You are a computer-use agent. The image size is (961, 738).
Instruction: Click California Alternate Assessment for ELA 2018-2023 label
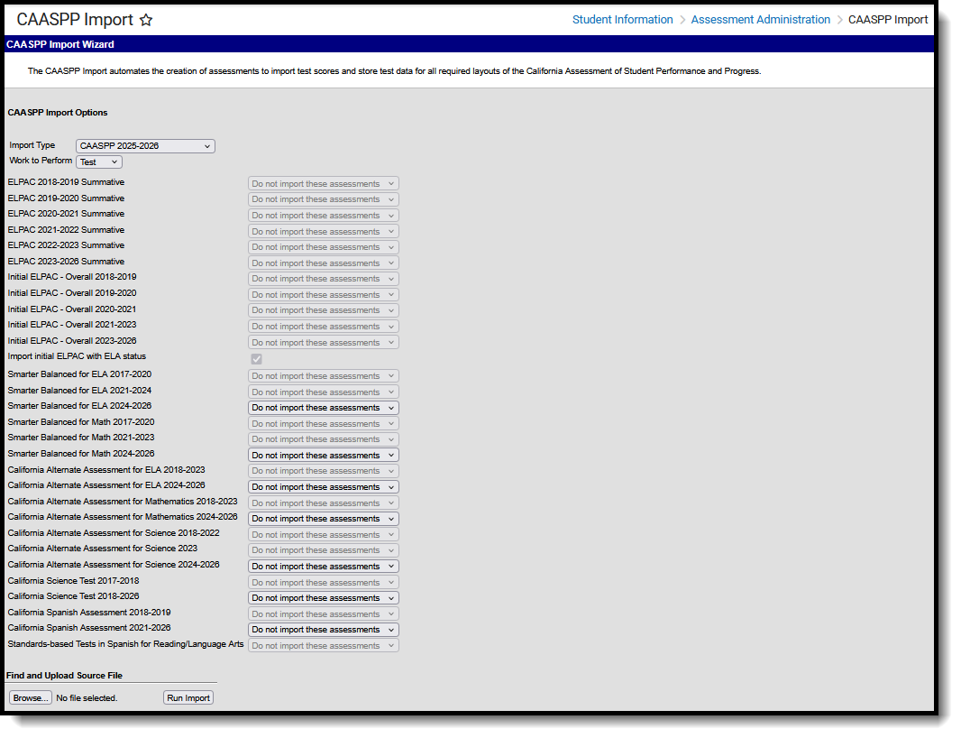pos(106,470)
